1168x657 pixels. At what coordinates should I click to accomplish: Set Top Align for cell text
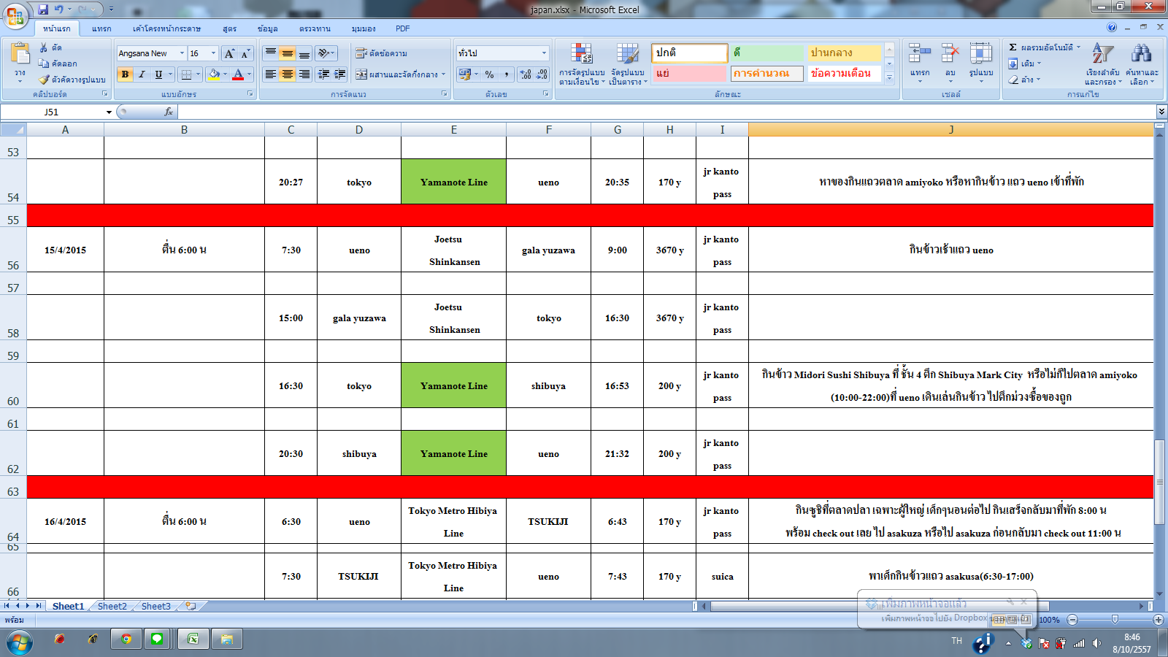tap(271, 53)
